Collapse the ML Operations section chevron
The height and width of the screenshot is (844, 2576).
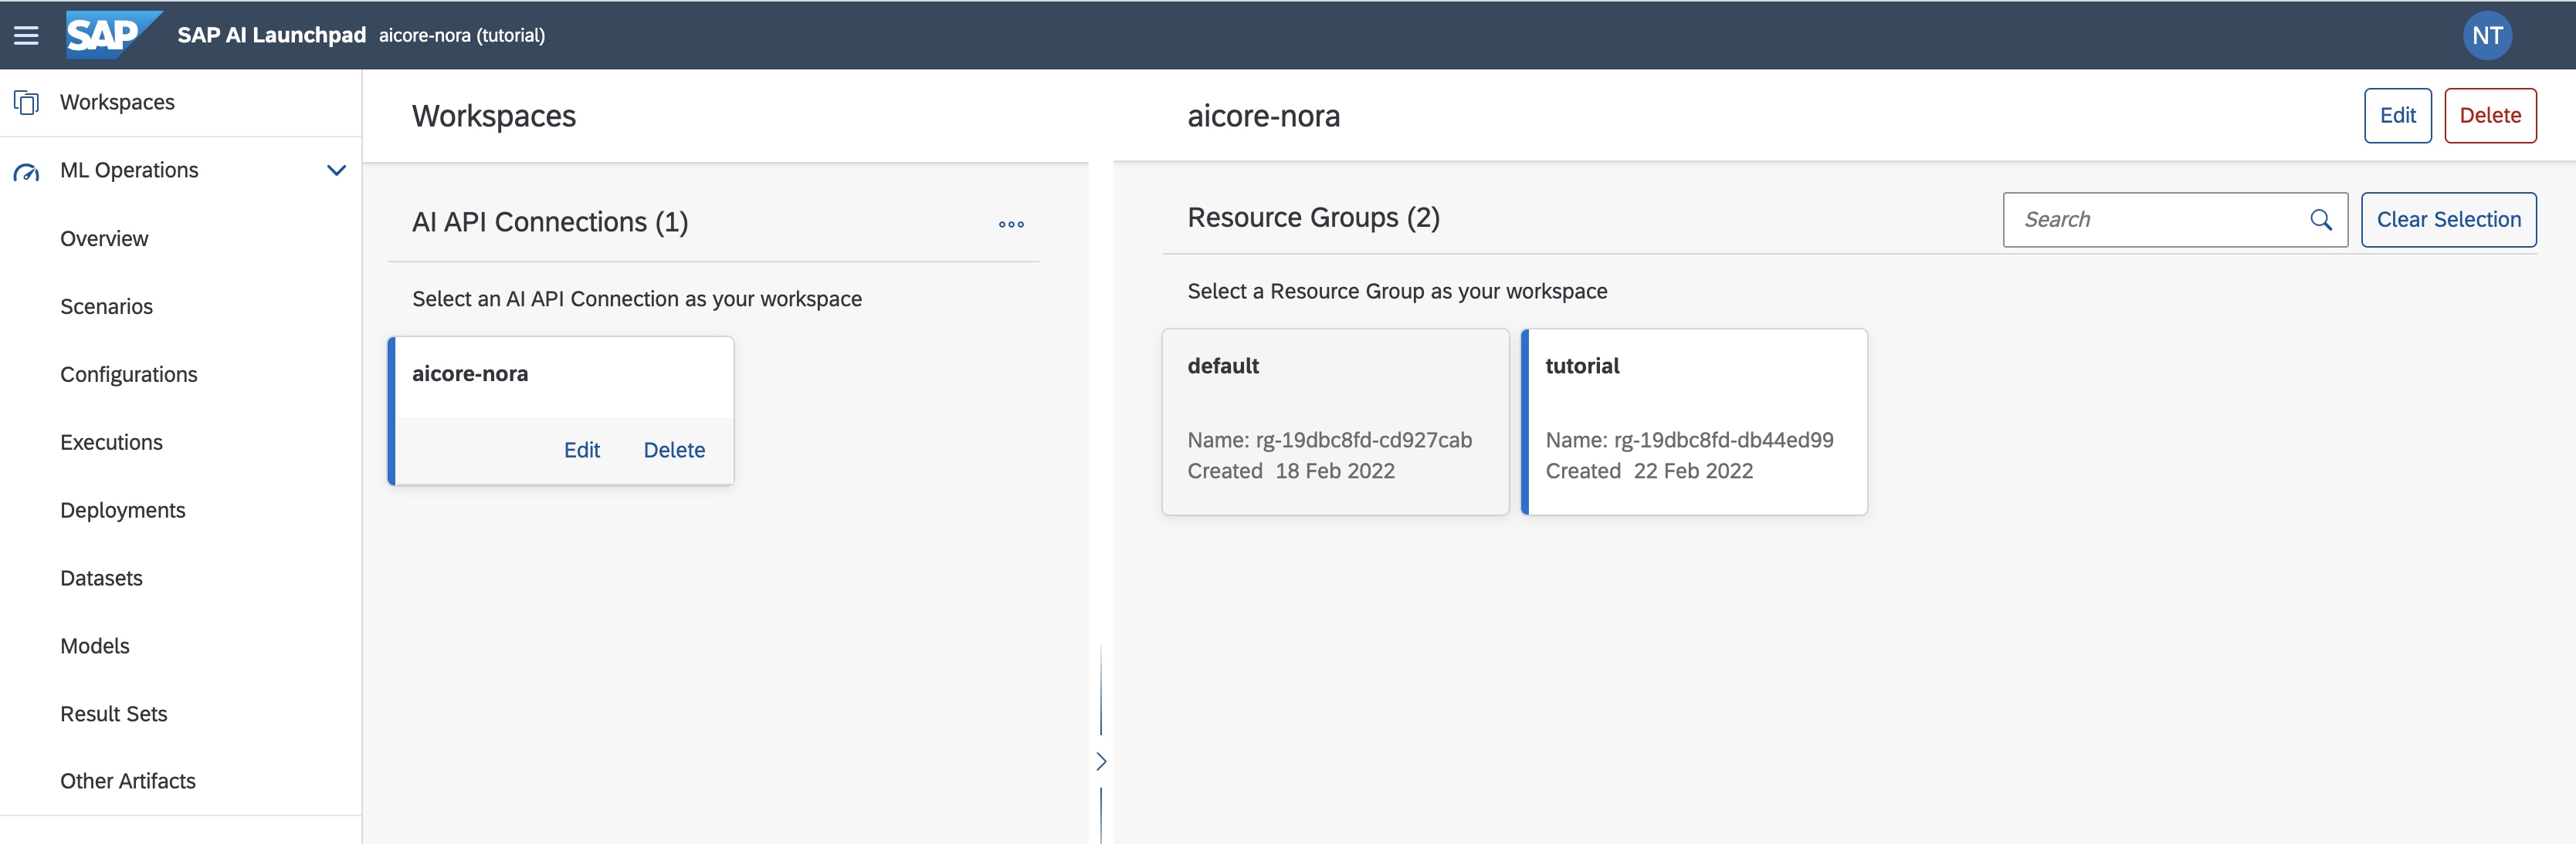click(x=337, y=170)
